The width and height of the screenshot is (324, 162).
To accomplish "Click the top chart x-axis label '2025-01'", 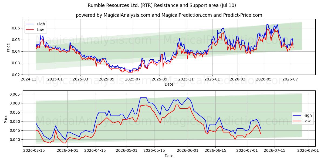I will pos(55,80).
